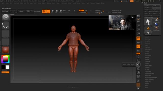163x91 pixels.
Task: Toggle Live Boolean mode
Action: tap(37, 11)
